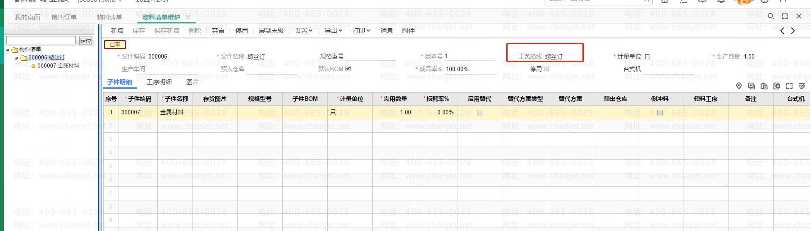
Task: Open the 设置 dropdown menu
Action: (303, 31)
